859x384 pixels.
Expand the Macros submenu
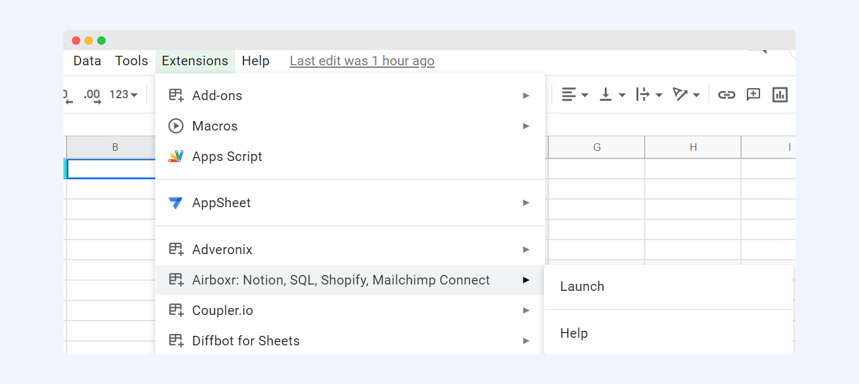pos(350,126)
